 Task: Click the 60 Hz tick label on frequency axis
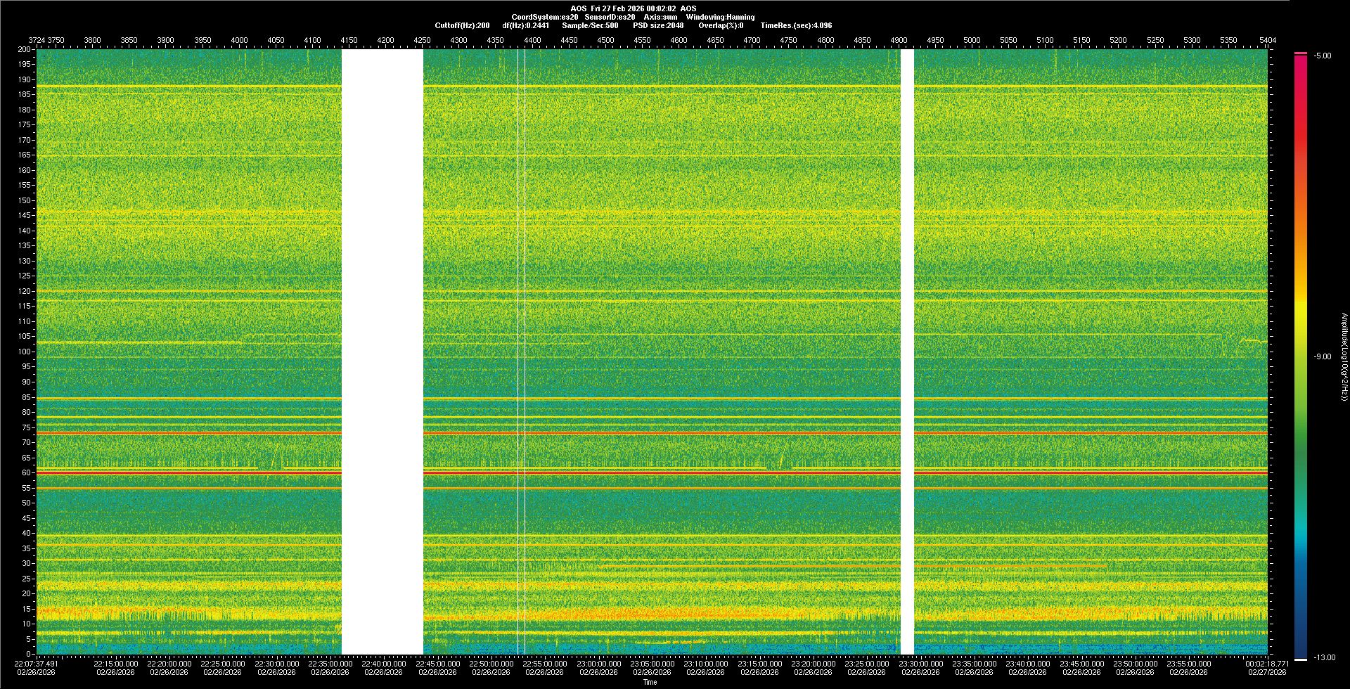[x=25, y=472]
